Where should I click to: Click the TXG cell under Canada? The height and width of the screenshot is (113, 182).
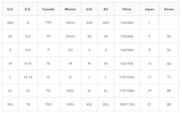click(x=48, y=104)
